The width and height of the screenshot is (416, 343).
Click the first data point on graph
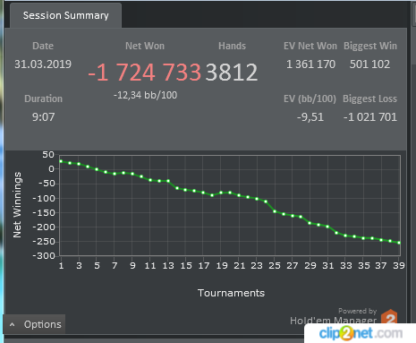pos(61,161)
